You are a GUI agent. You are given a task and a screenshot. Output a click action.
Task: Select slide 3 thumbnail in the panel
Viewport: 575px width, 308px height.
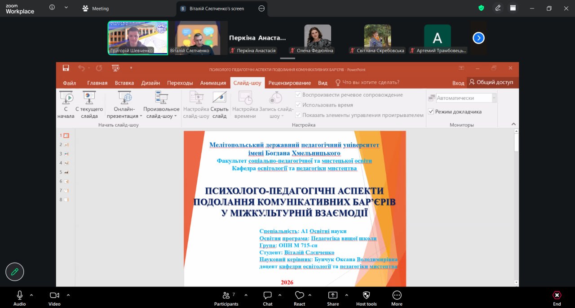(66, 154)
